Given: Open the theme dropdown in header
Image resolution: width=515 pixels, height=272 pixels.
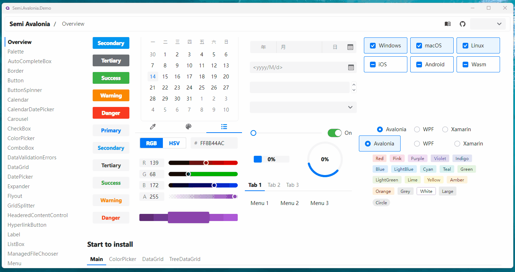Looking at the screenshot, I should (488, 24).
